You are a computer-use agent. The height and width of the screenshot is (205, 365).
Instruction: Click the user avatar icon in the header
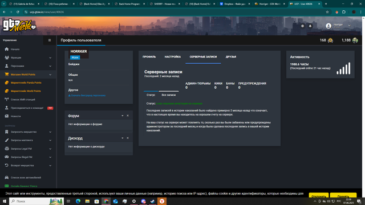pyautogui.click(x=328, y=26)
